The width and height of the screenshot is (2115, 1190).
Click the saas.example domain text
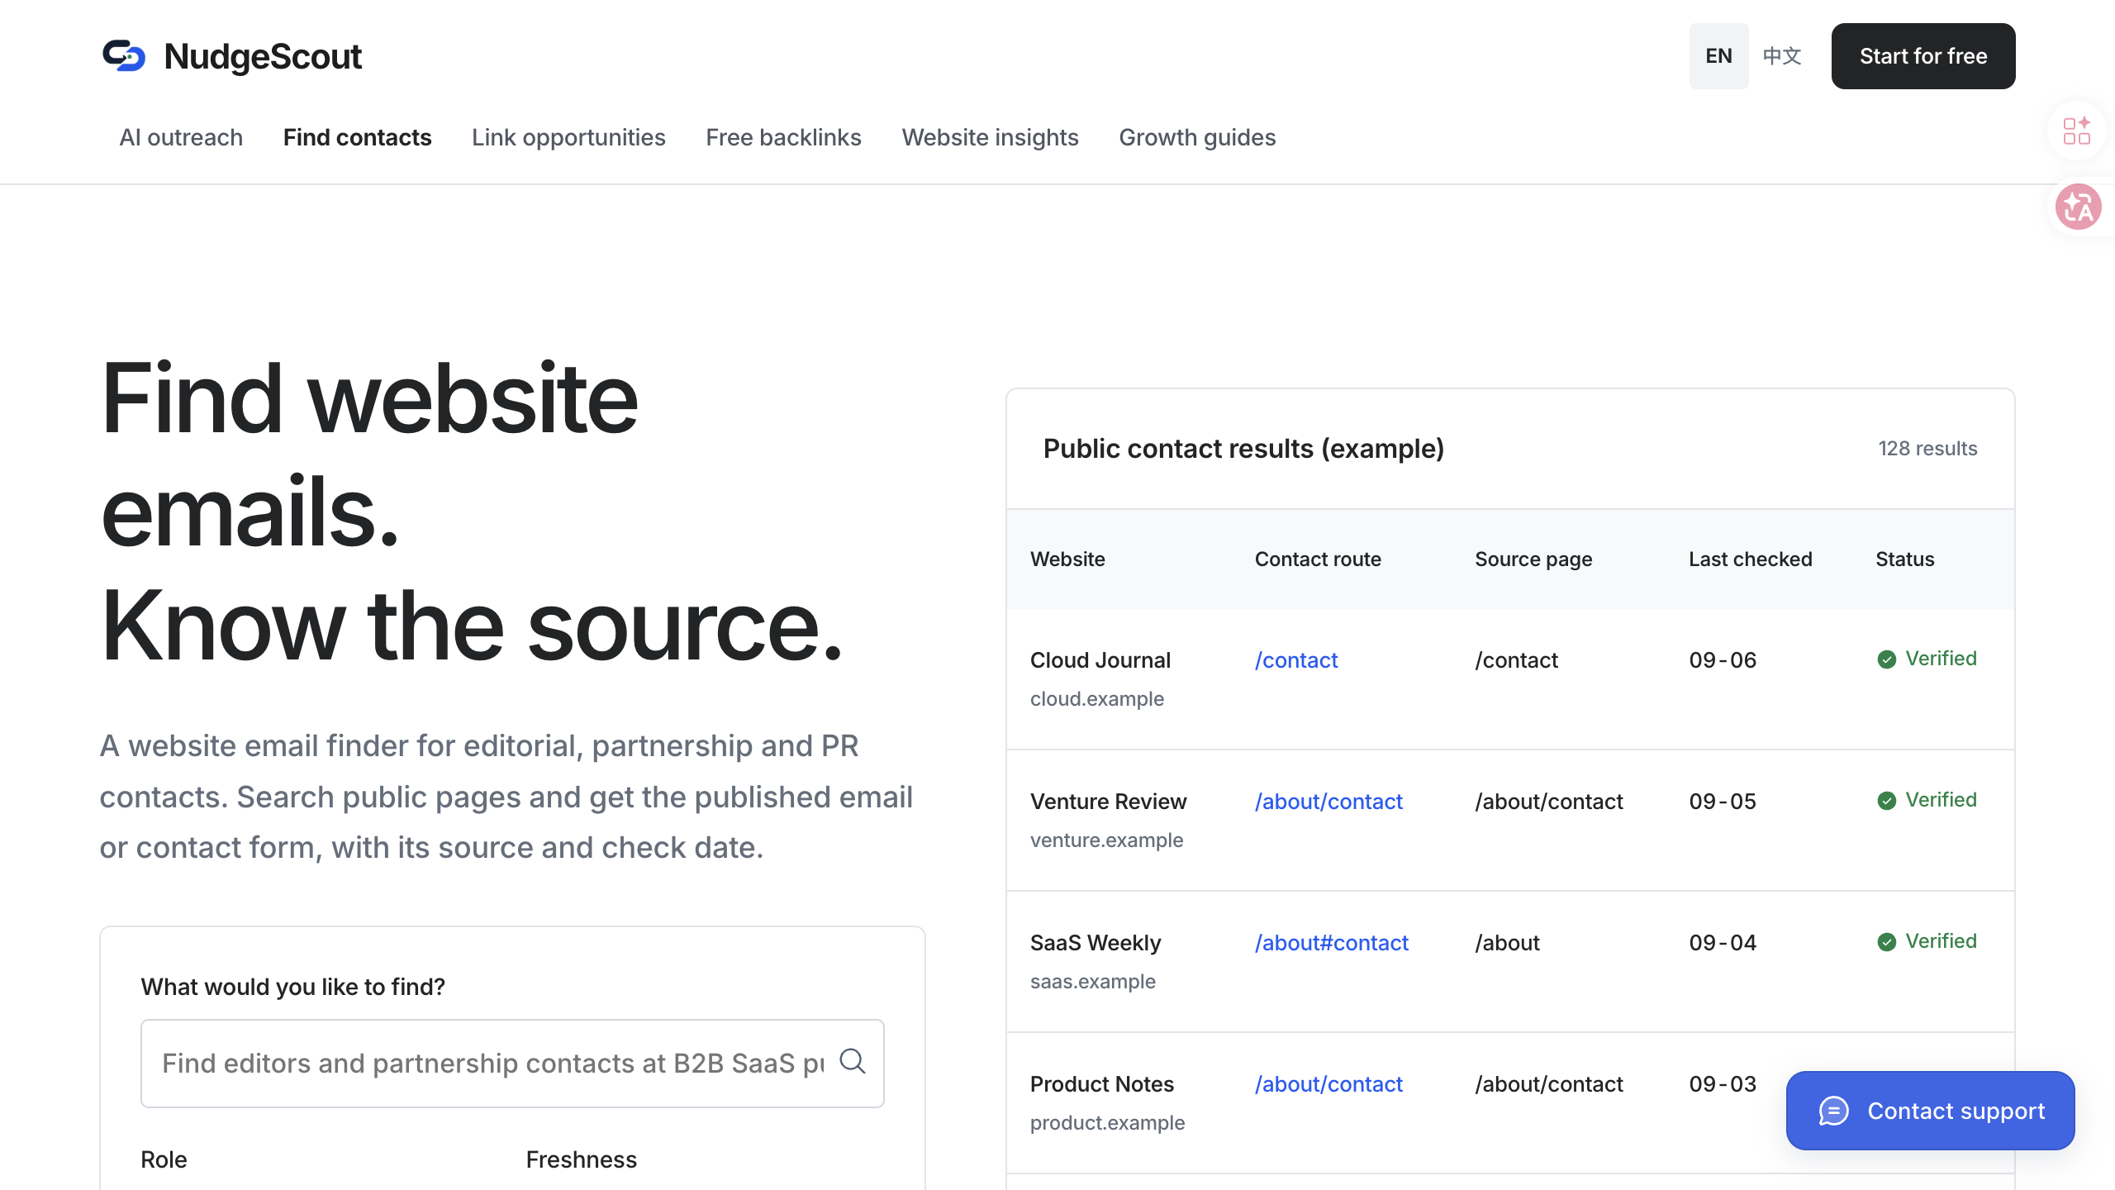click(x=1092, y=982)
